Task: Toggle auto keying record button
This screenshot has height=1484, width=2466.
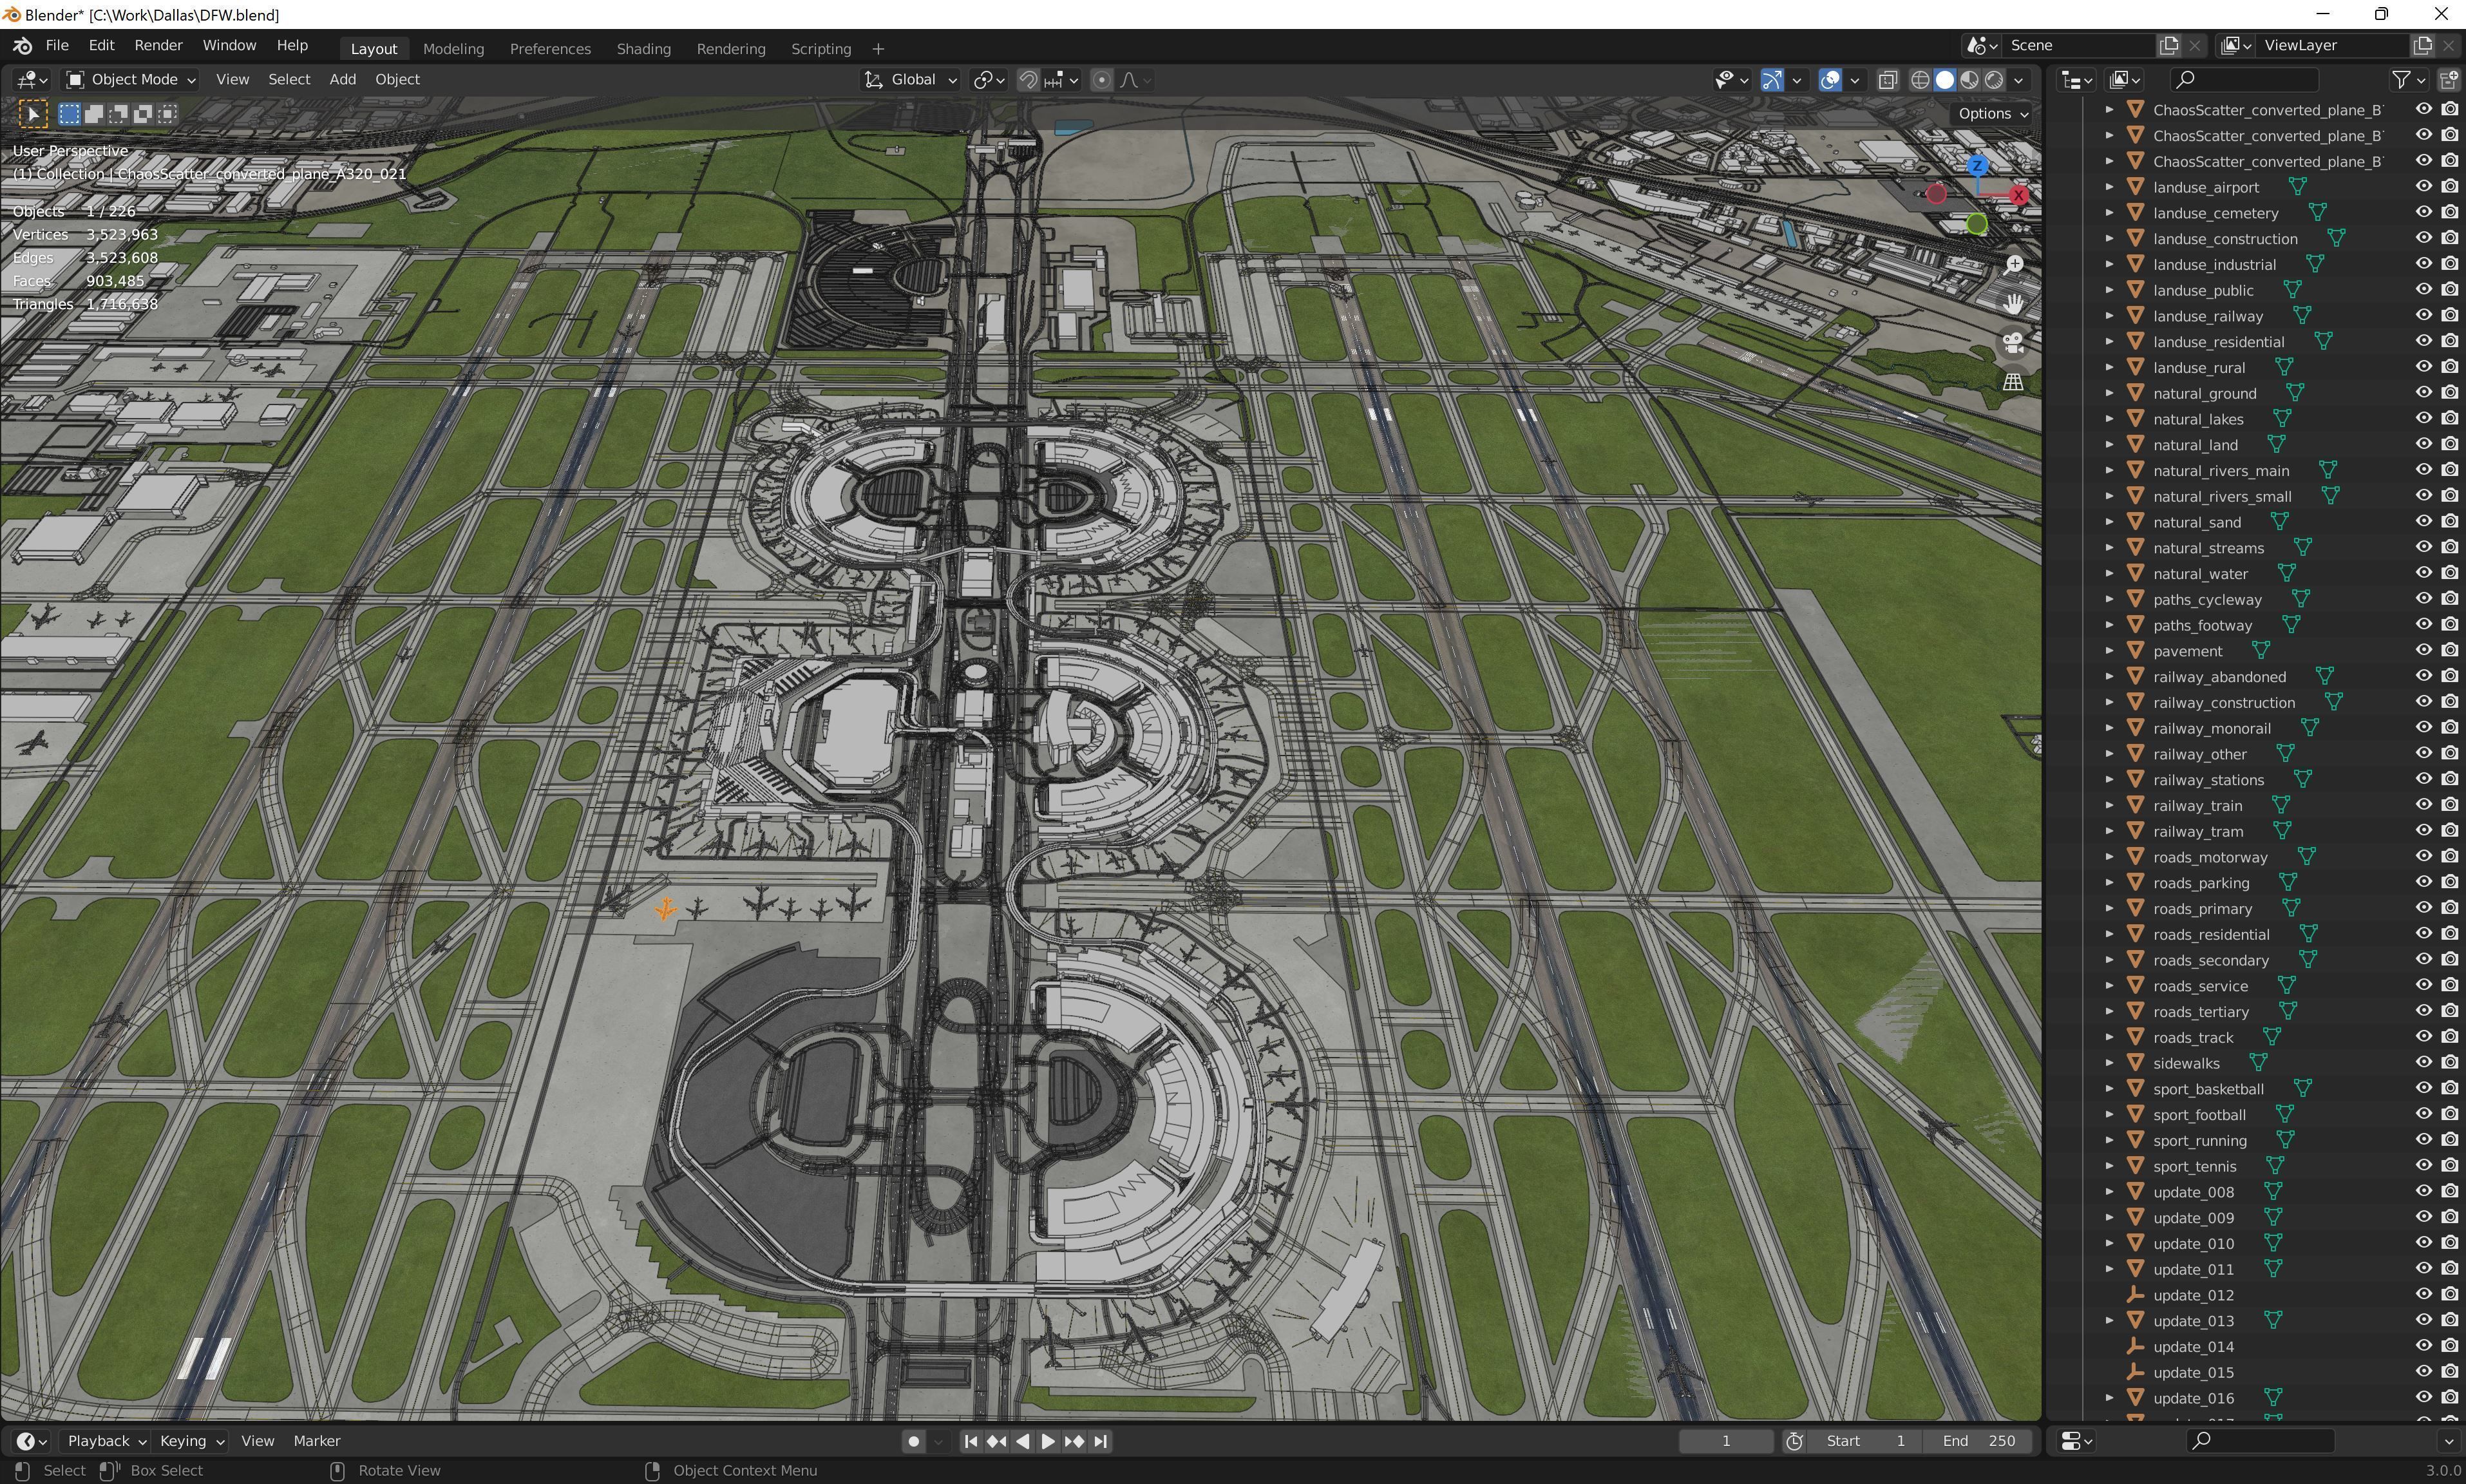Action: coord(913,1441)
